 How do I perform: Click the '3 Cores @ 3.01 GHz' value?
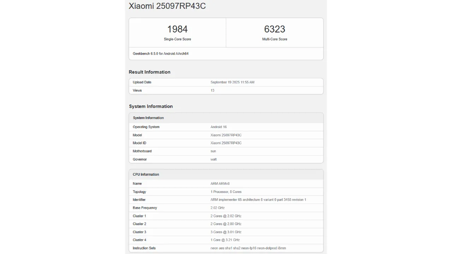226,232
